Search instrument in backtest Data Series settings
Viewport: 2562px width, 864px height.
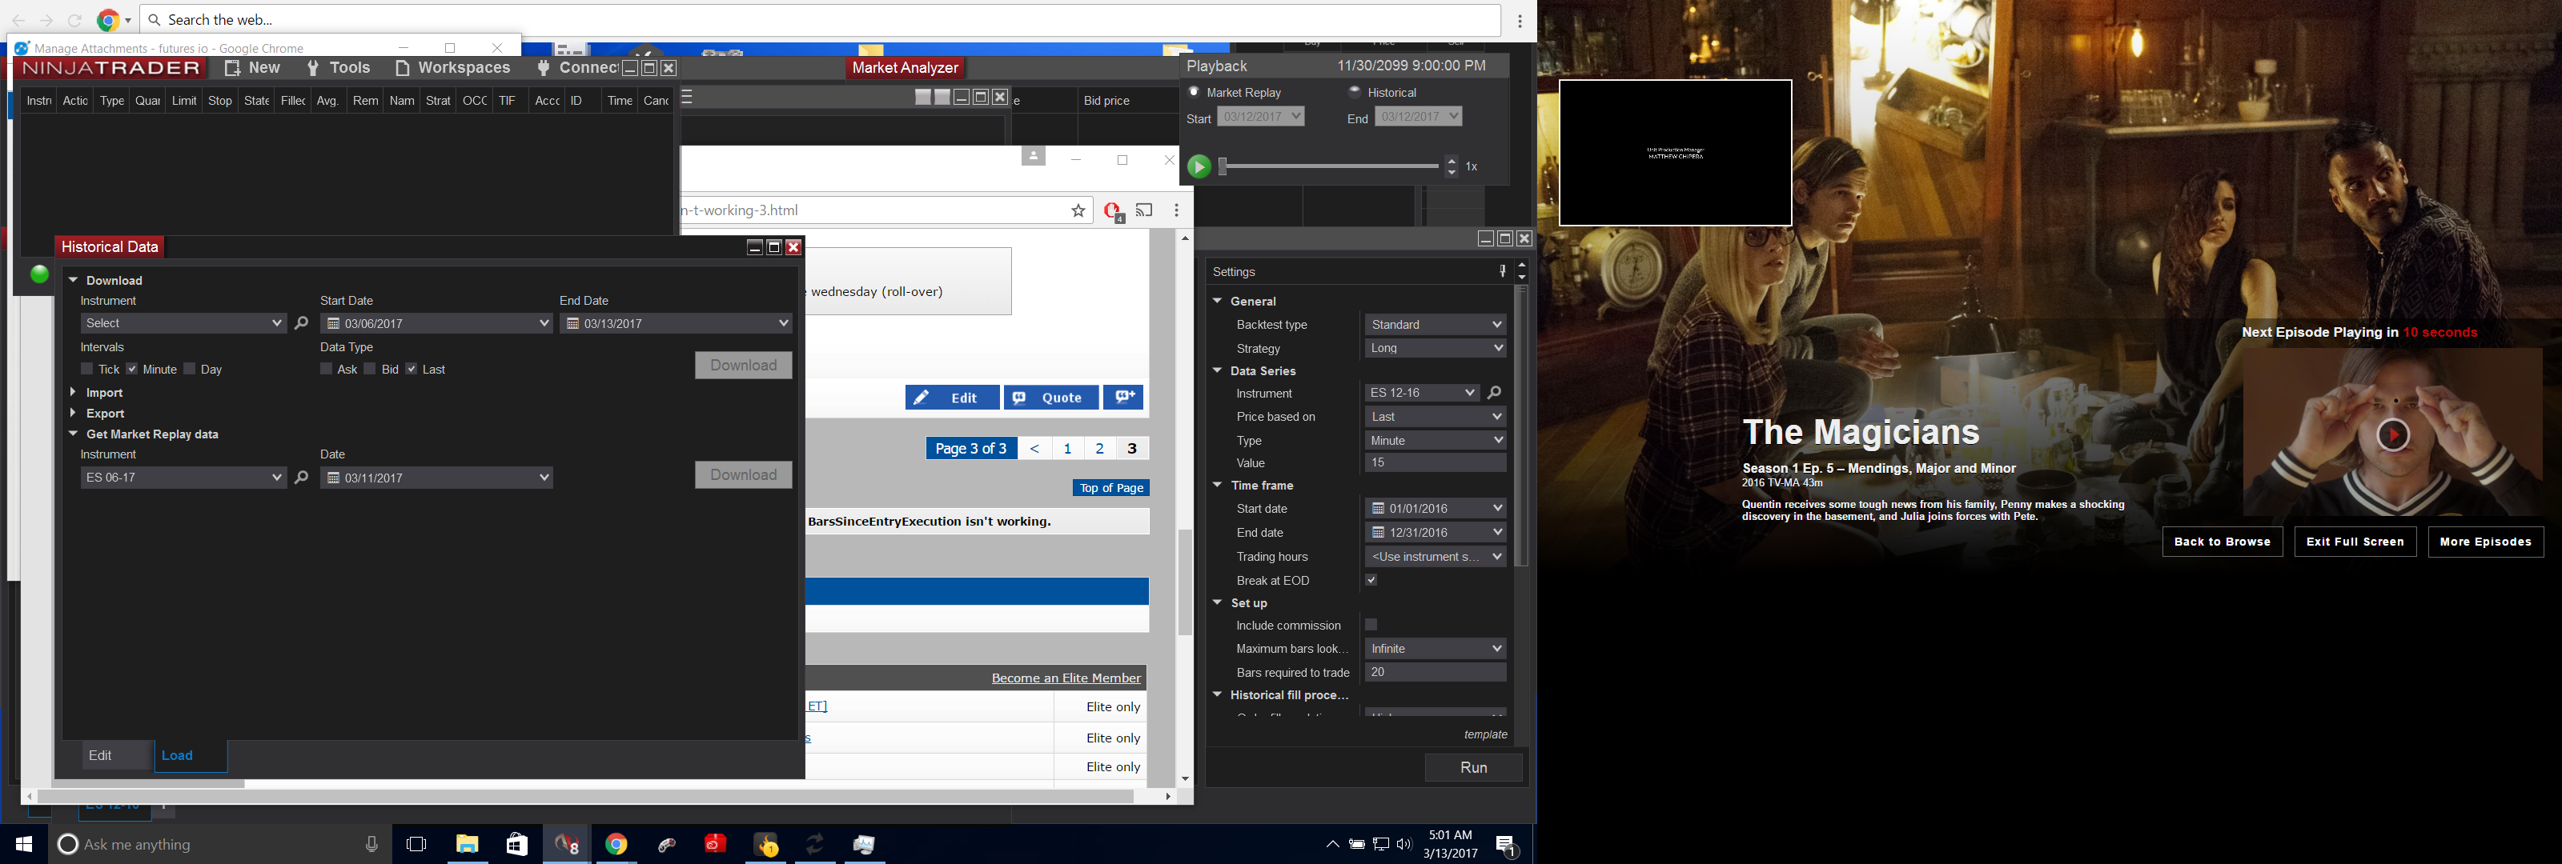[x=1494, y=393]
